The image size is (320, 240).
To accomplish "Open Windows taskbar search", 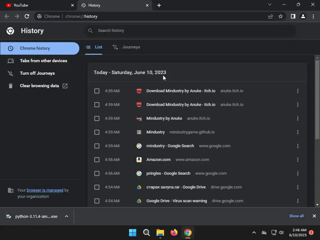I will 146,232.
